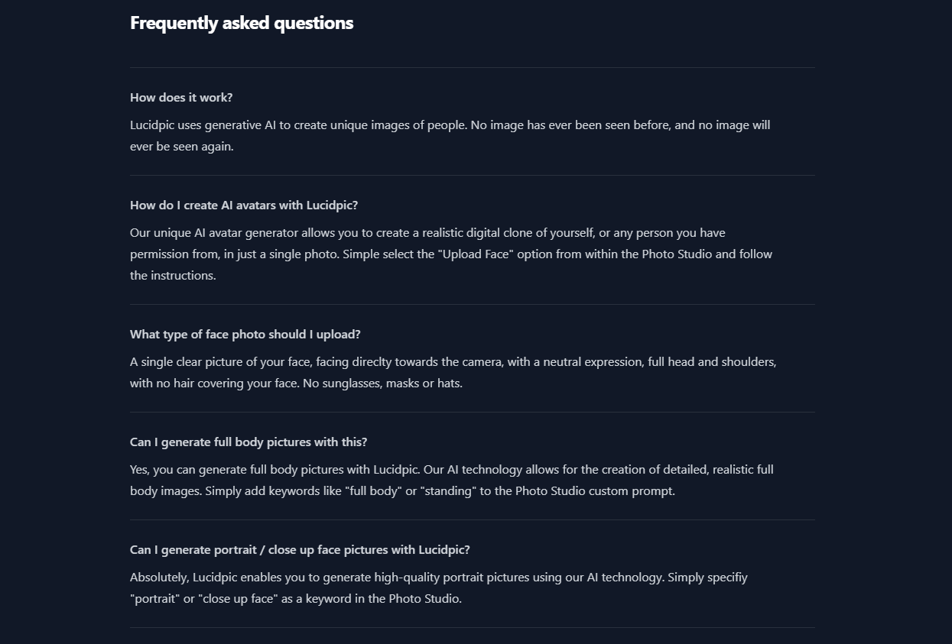952x644 pixels.
Task: Select the portrait / close up face pictures question
Action: click(300, 550)
